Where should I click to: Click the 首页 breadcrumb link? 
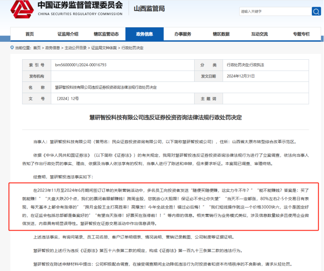tap(37, 48)
